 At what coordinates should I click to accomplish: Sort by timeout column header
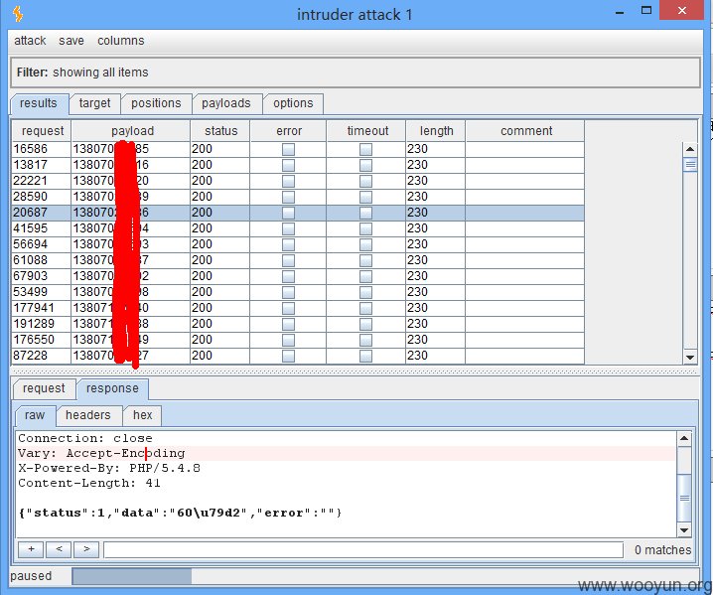coord(366,131)
